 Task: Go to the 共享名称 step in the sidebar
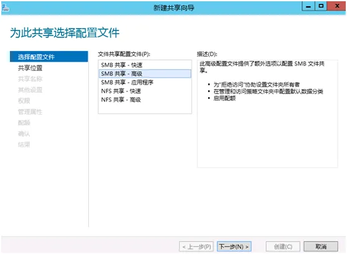(30, 78)
